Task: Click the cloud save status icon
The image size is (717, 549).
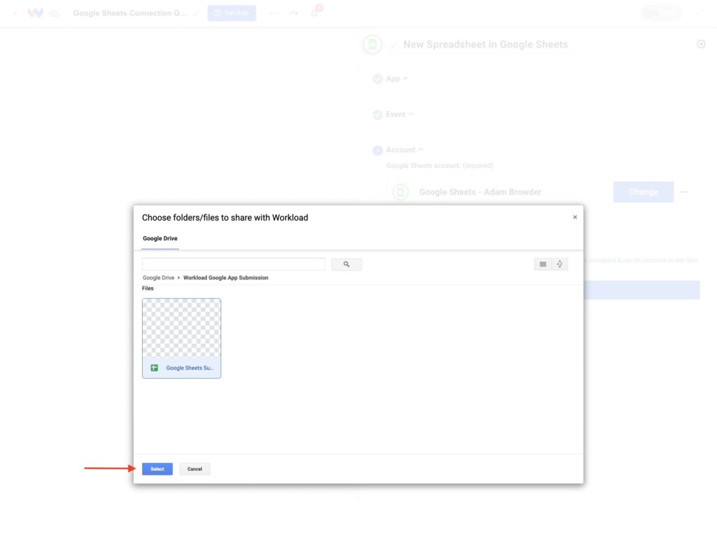Action: [55, 13]
